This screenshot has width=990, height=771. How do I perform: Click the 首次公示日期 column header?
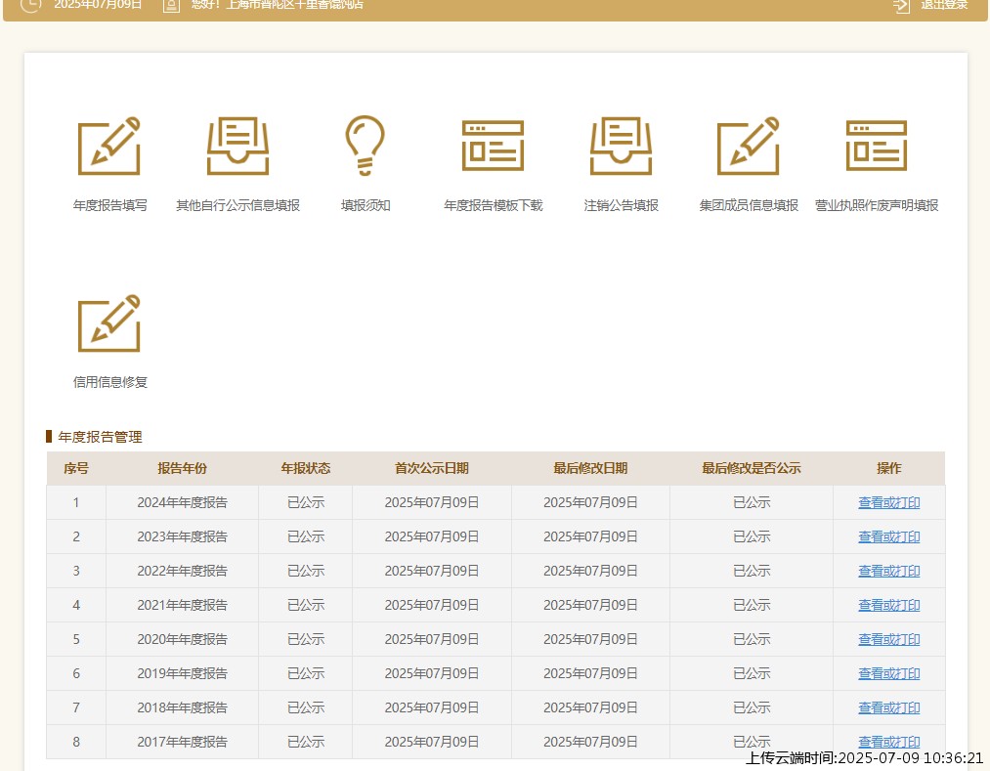tap(432, 468)
